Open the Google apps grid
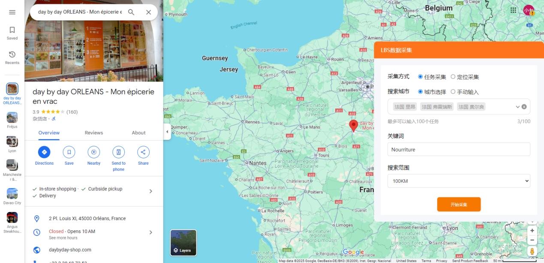 [513, 10]
